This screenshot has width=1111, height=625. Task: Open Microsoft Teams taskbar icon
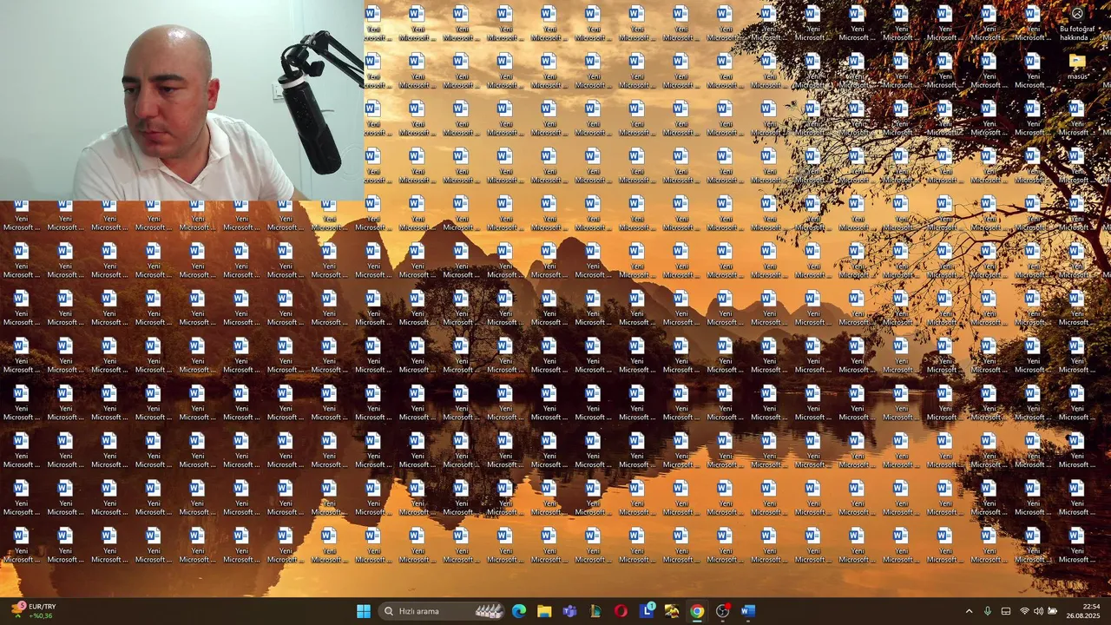click(x=569, y=611)
